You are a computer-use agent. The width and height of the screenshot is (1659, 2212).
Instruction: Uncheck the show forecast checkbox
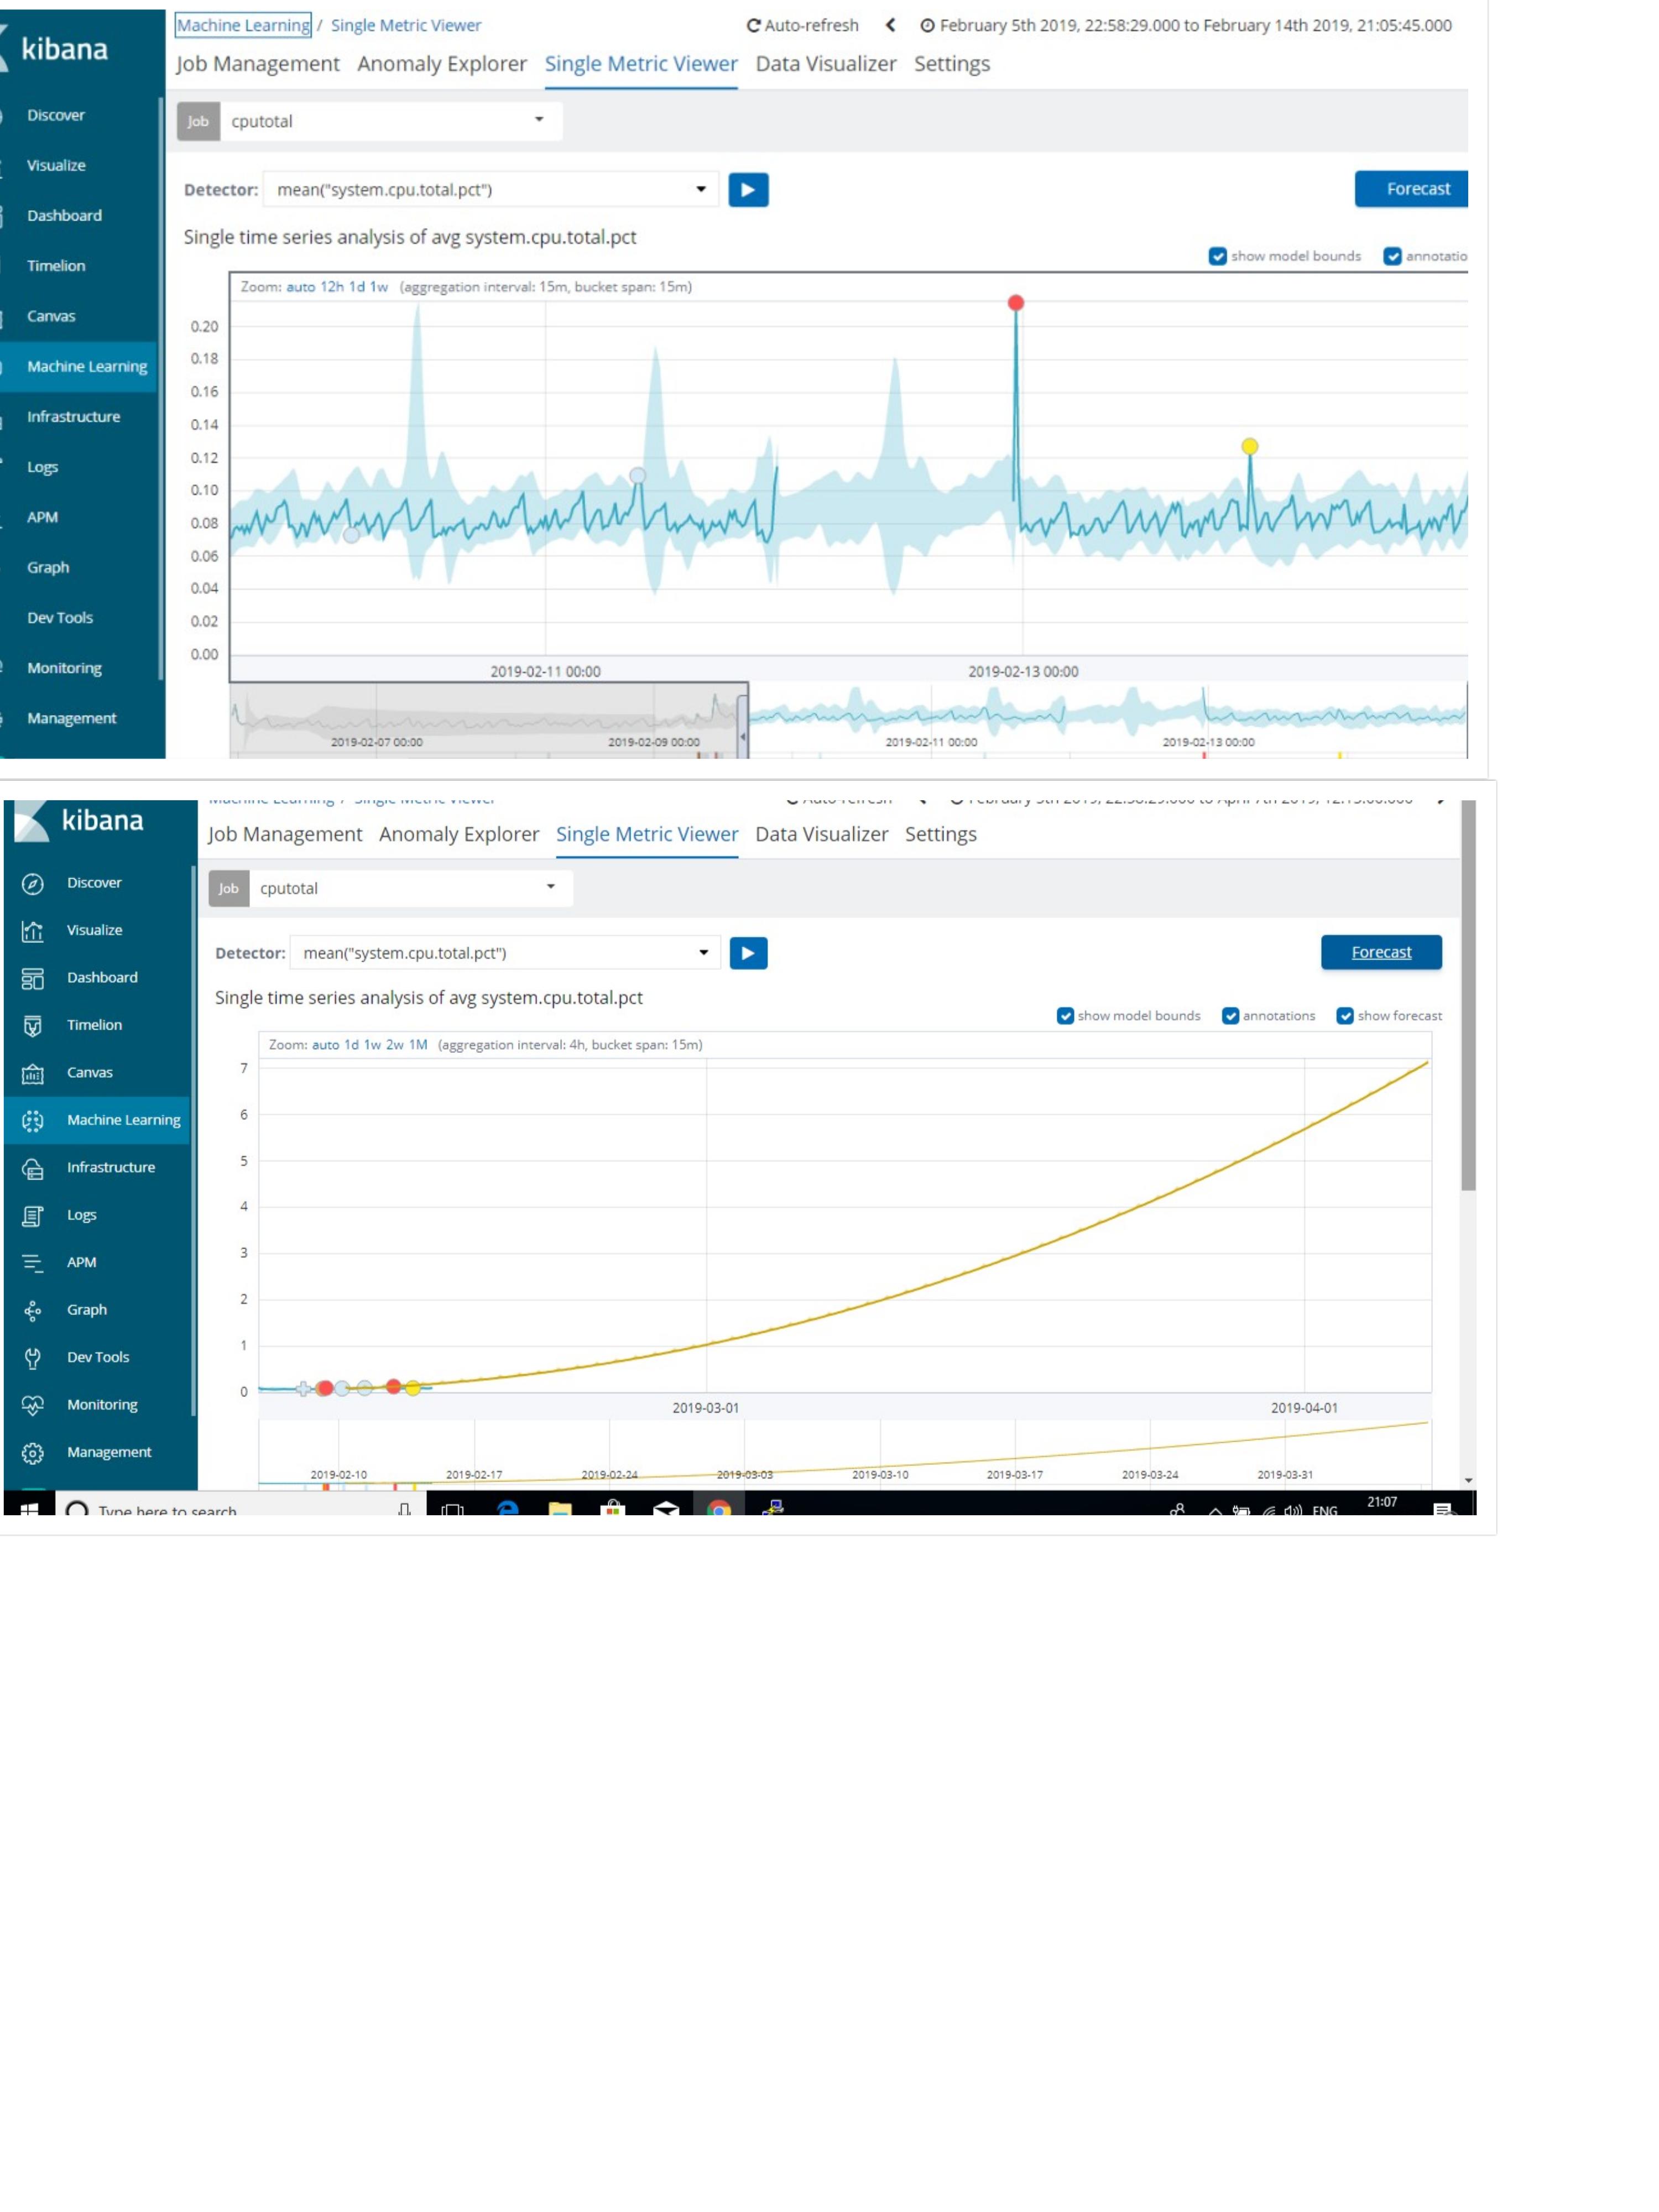(1345, 1016)
